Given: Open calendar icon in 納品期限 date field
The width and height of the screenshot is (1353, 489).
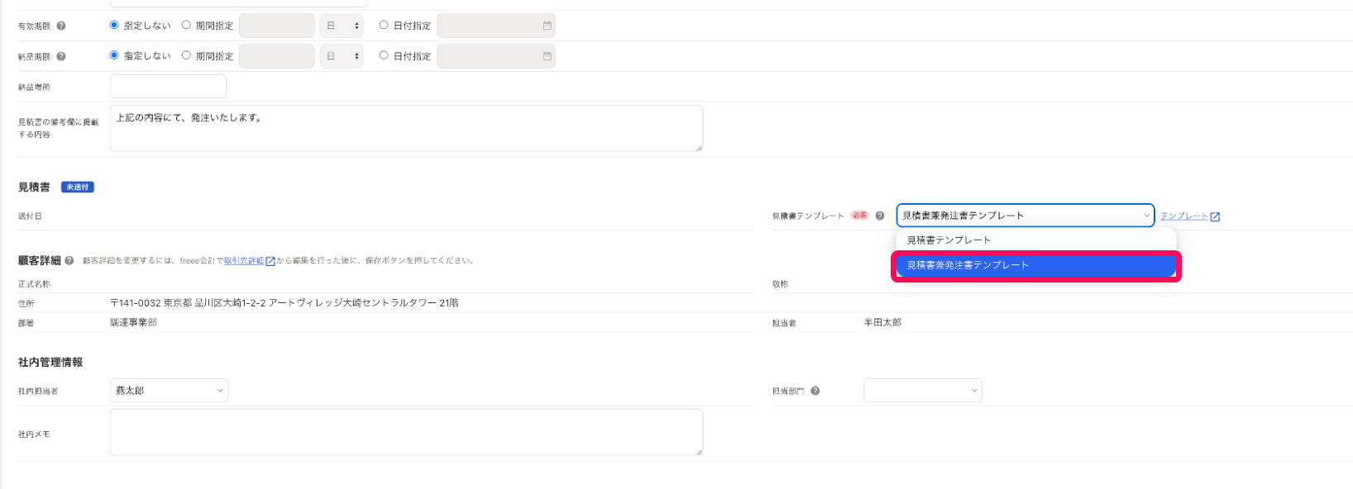Looking at the screenshot, I should pyautogui.click(x=547, y=56).
